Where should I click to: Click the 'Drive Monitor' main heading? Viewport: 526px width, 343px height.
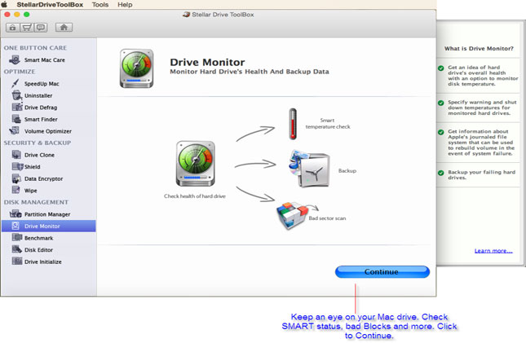[x=207, y=63]
